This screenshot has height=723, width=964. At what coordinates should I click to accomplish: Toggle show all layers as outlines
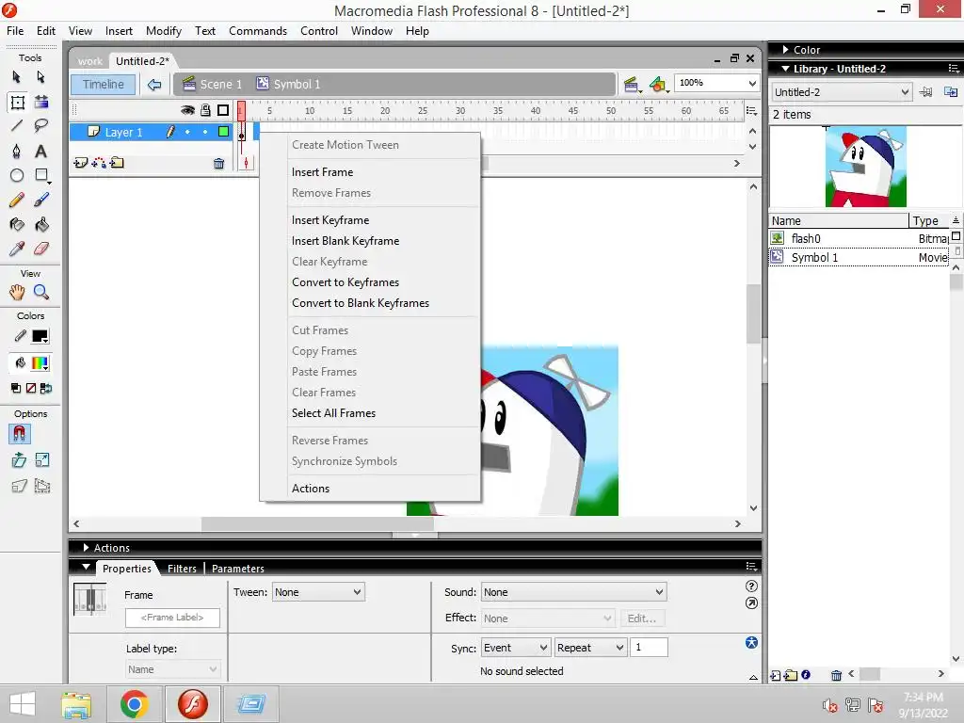click(x=223, y=110)
